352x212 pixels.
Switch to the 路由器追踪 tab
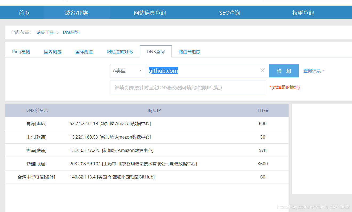pyautogui.click(x=189, y=51)
